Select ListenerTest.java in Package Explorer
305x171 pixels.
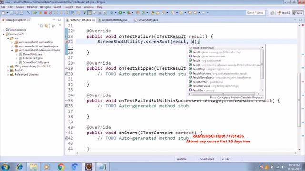tap(33, 58)
